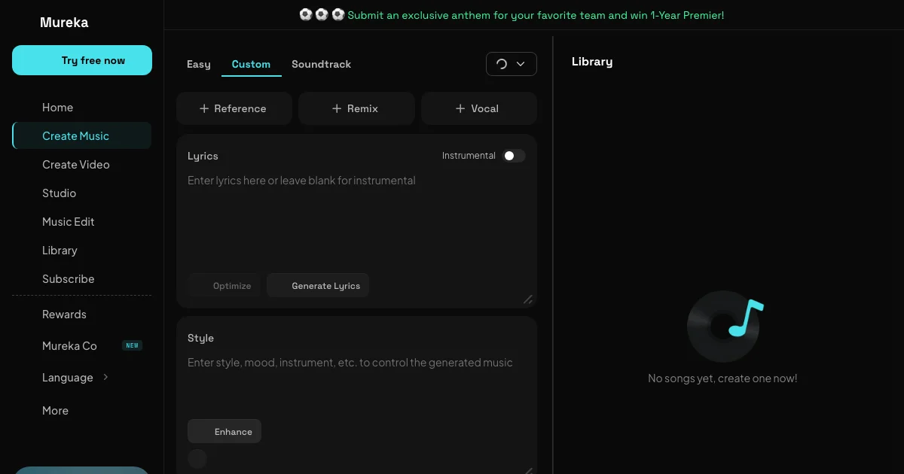Click the NEW badge beside Mureka Co
This screenshot has width=904, height=474.
[x=133, y=346]
